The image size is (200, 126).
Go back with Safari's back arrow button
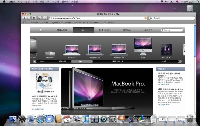24,18
